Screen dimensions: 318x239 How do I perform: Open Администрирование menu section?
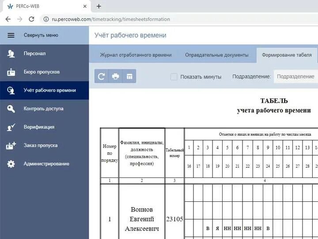45,164
